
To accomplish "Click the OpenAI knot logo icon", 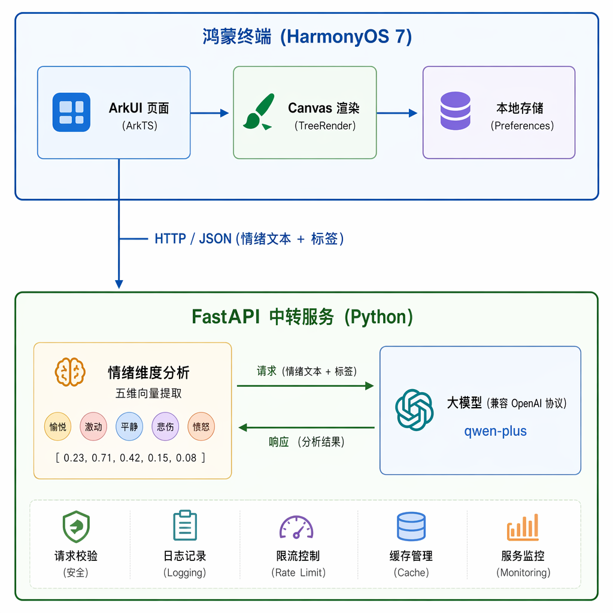I will (x=414, y=409).
